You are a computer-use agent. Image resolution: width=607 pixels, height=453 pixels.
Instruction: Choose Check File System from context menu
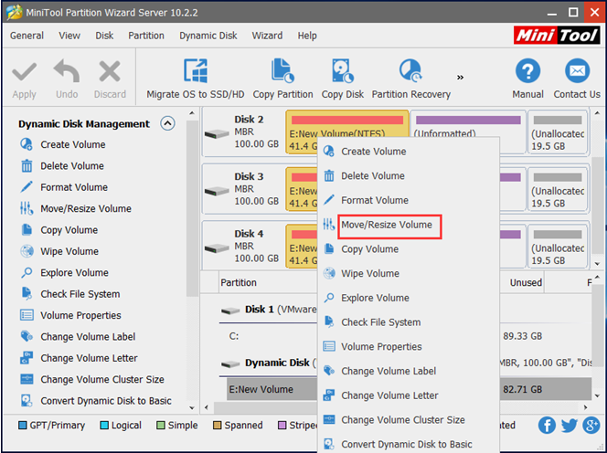click(409, 322)
